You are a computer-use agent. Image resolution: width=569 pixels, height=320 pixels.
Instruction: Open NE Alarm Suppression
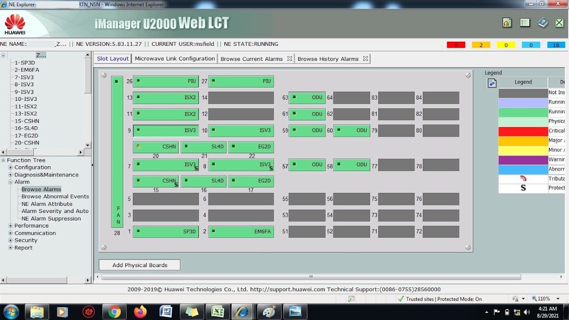tap(51, 219)
